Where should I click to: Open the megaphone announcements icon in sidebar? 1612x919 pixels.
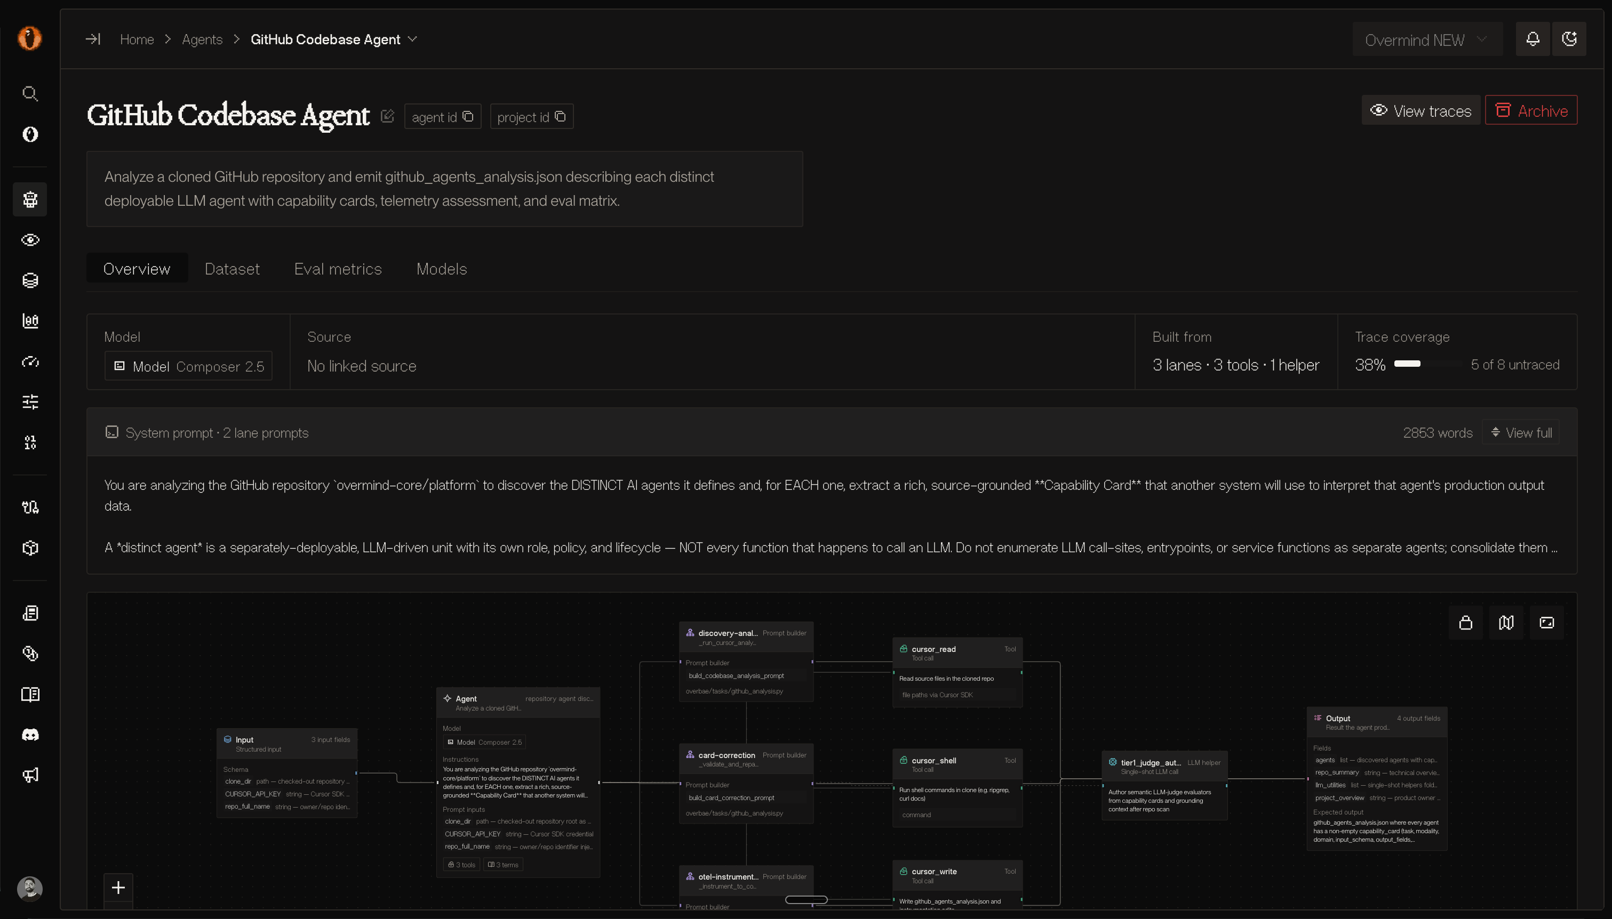30,775
